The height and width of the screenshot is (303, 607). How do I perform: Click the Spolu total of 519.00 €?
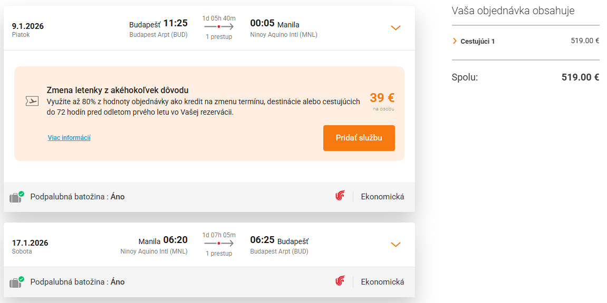pyautogui.click(x=580, y=77)
